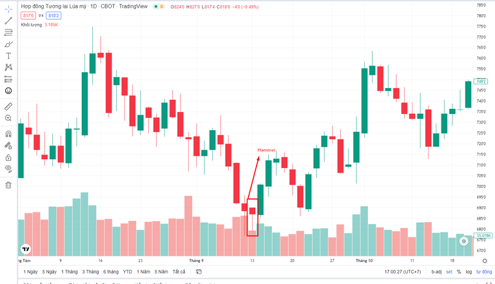The width and height of the screenshot is (495, 284).
Task: Select the text annotation tool
Action: pos(8,56)
